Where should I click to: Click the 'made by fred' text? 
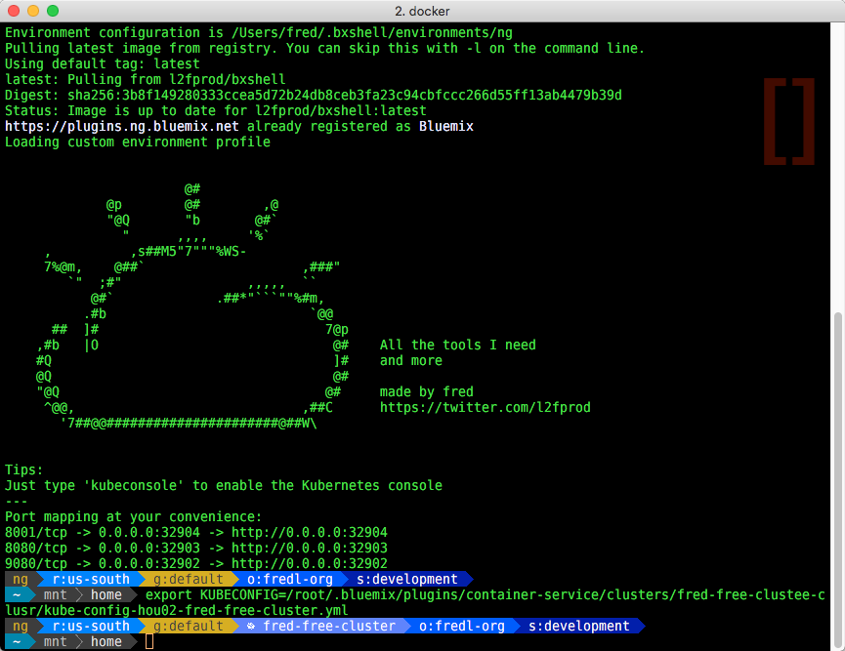click(x=426, y=391)
